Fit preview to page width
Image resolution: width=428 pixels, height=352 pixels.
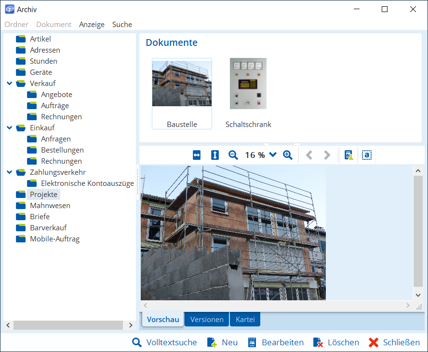coord(197,155)
